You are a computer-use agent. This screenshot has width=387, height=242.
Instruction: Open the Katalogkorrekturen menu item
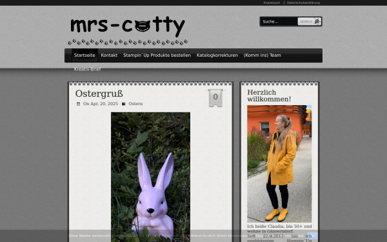(x=217, y=55)
